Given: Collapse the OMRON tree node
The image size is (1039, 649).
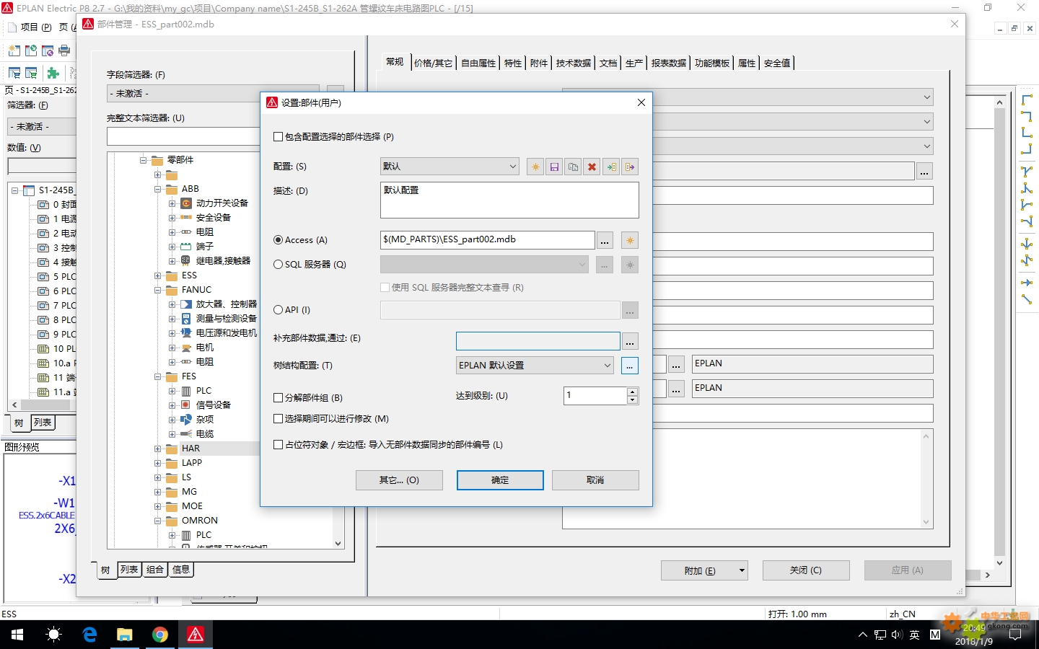Looking at the screenshot, I should point(157,521).
